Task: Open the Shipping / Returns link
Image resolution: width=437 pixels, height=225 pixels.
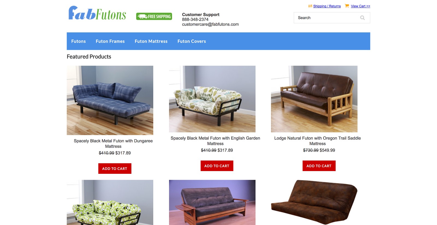Action: [327, 6]
